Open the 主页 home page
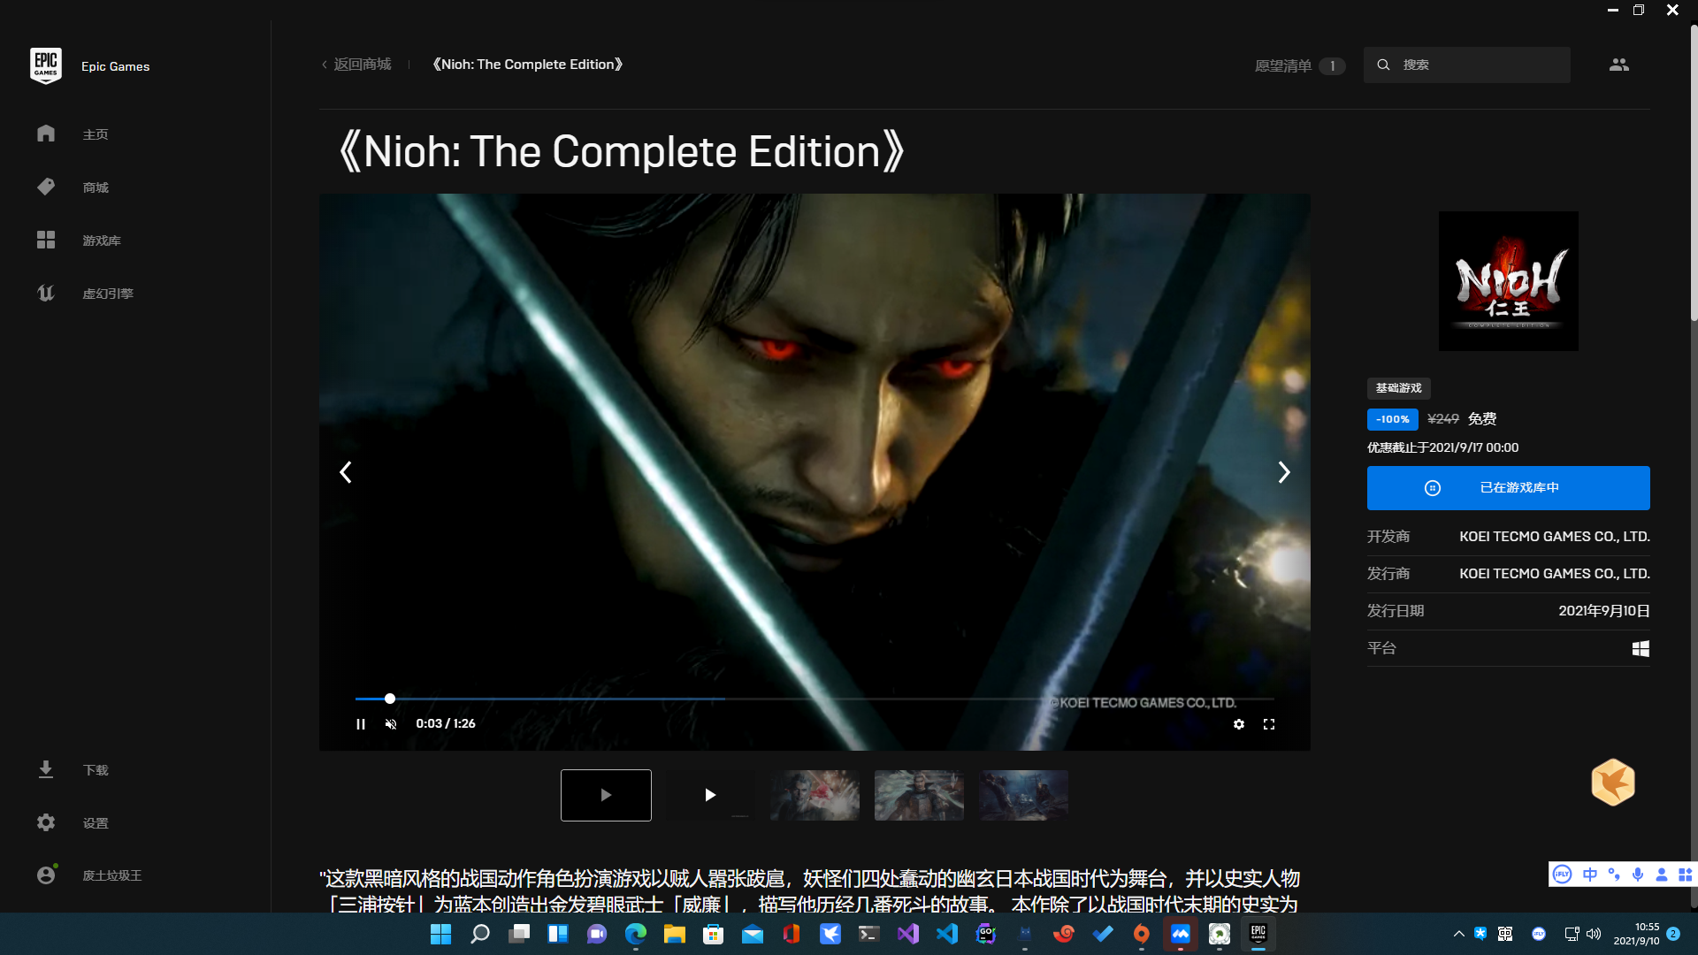The image size is (1698, 955). (95, 134)
